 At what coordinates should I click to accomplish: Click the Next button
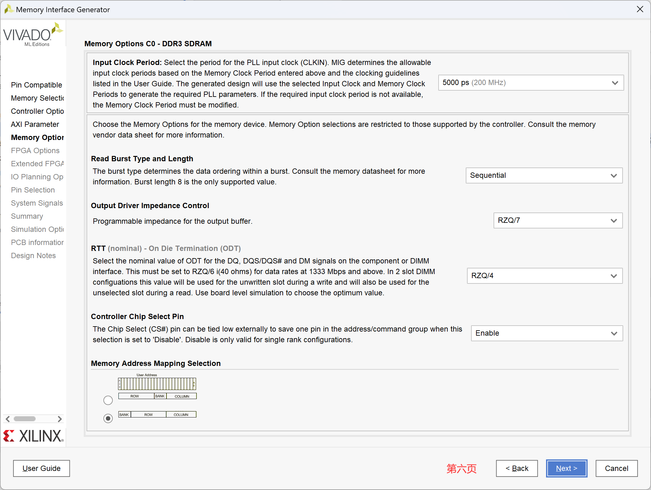pyautogui.click(x=566, y=468)
